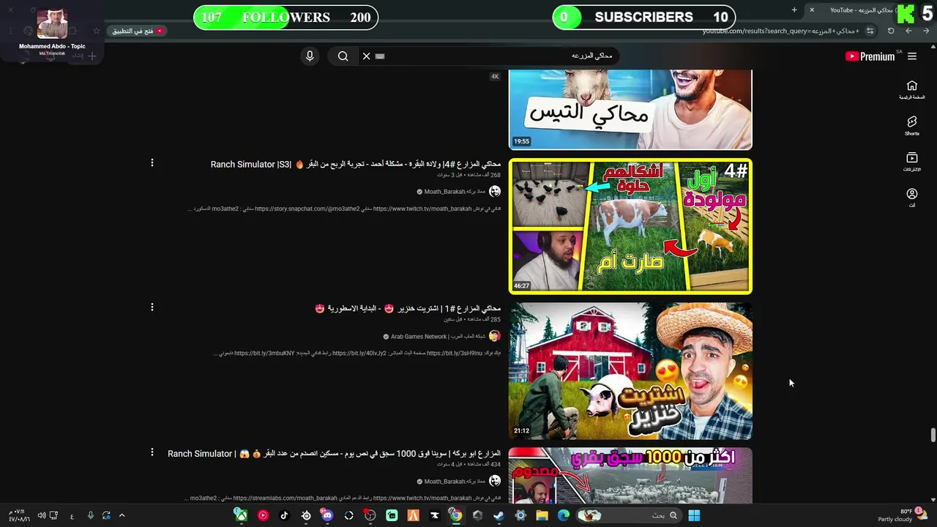Image resolution: width=937 pixels, height=527 pixels.
Task: Open the Windows Start button
Action: tap(694, 515)
